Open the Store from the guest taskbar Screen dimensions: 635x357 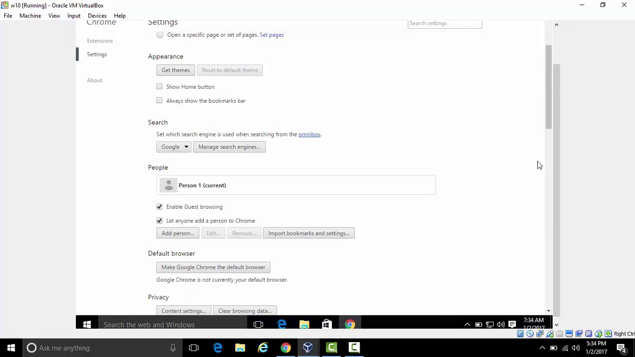pyautogui.click(x=327, y=325)
